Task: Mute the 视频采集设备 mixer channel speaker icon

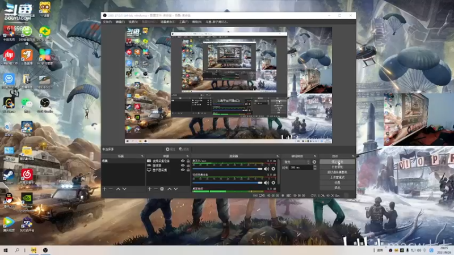Action: (x=266, y=182)
